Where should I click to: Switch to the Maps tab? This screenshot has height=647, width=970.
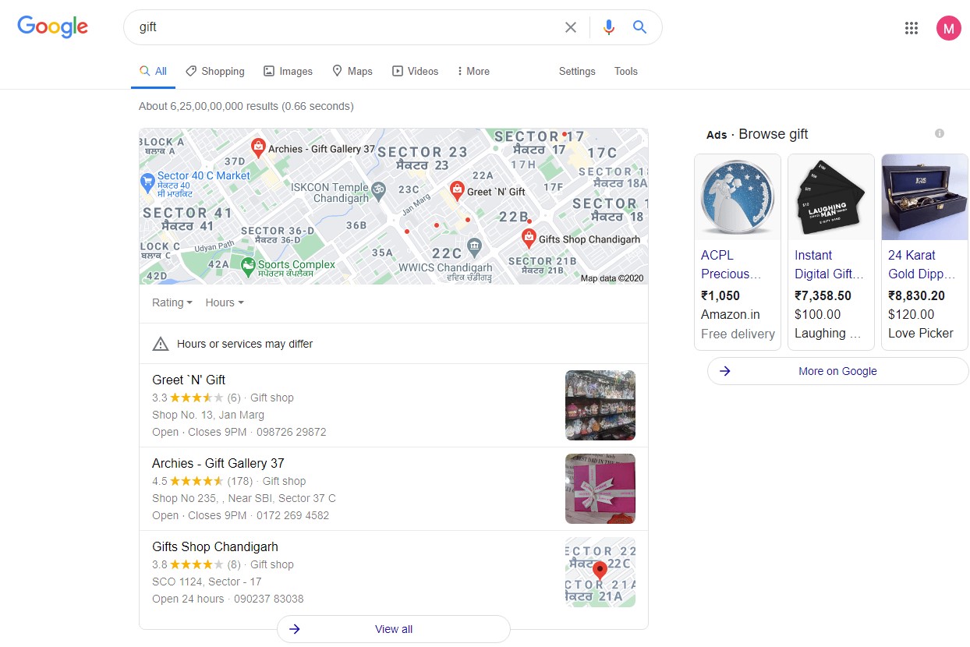tap(352, 71)
